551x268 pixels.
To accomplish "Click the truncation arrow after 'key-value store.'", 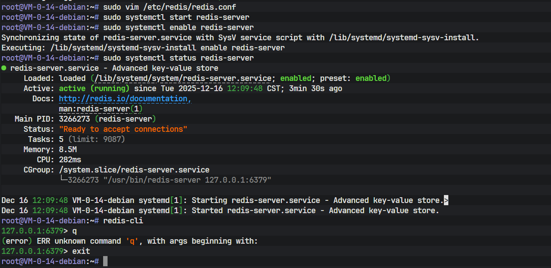I will (446, 200).
